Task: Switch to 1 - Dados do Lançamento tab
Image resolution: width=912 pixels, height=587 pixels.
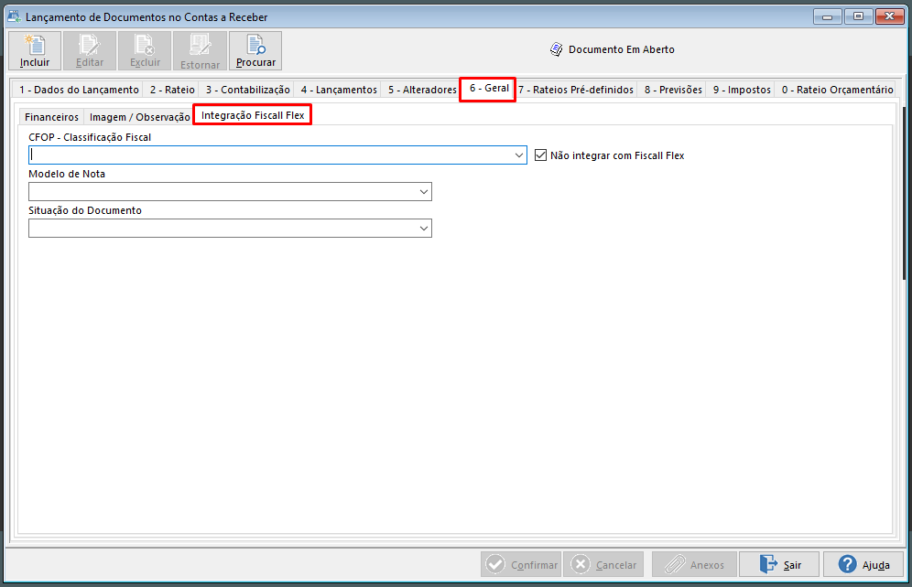Action: point(79,90)
